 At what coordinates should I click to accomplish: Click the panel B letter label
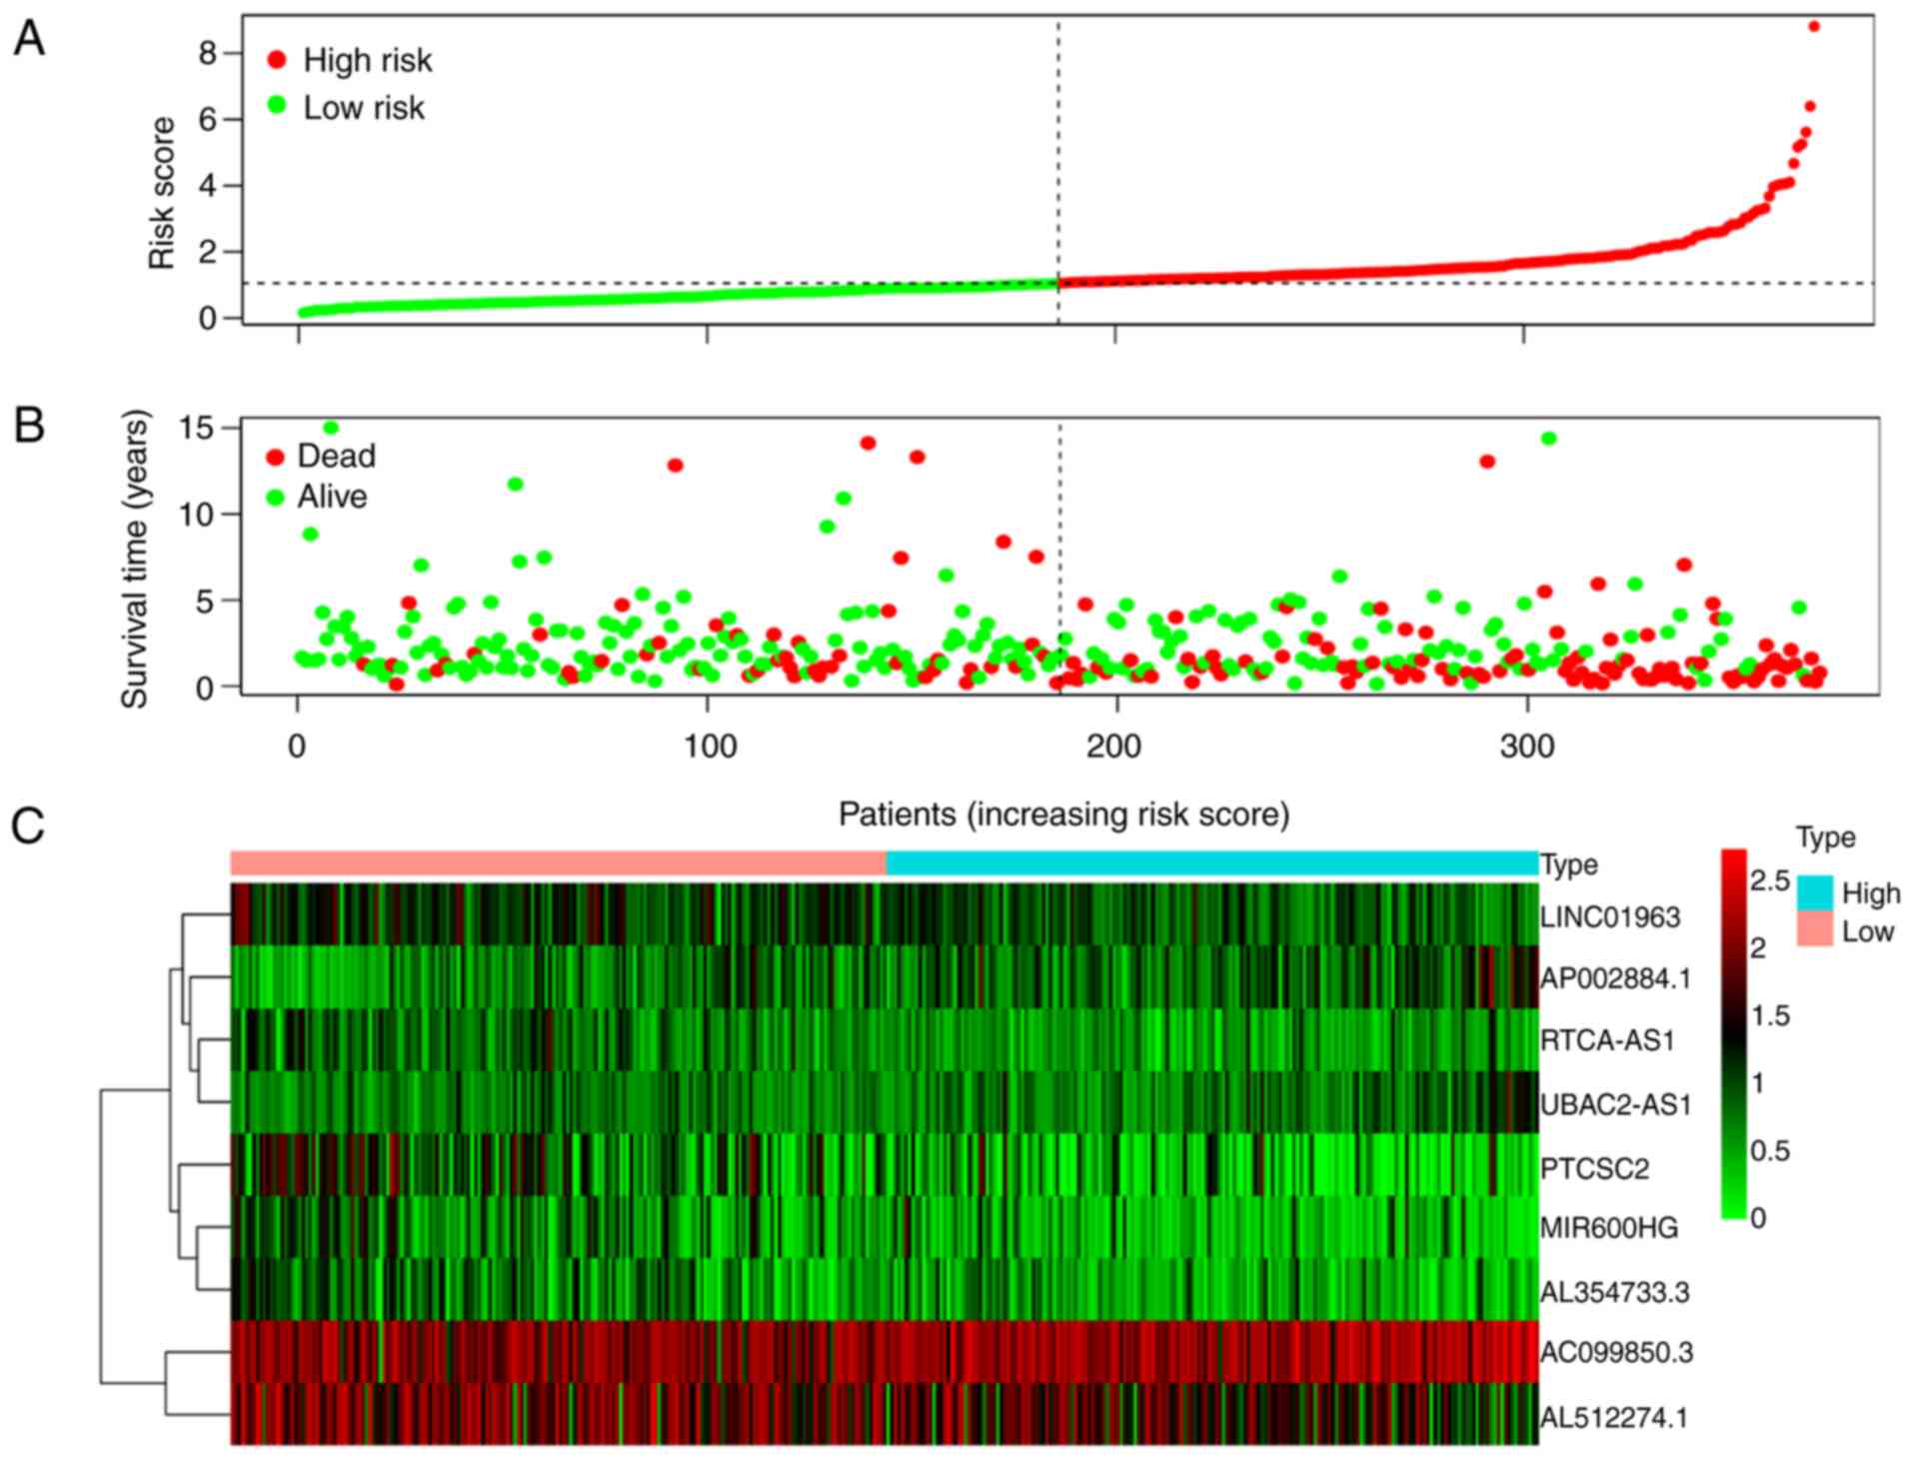[29, 425]
